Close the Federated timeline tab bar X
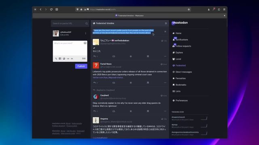Viewport: 259px width, 145px height. pos(224,16)
